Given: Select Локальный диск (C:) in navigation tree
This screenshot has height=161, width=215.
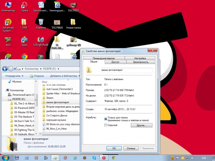Looking at the screenshot, I should click(21, 94).
